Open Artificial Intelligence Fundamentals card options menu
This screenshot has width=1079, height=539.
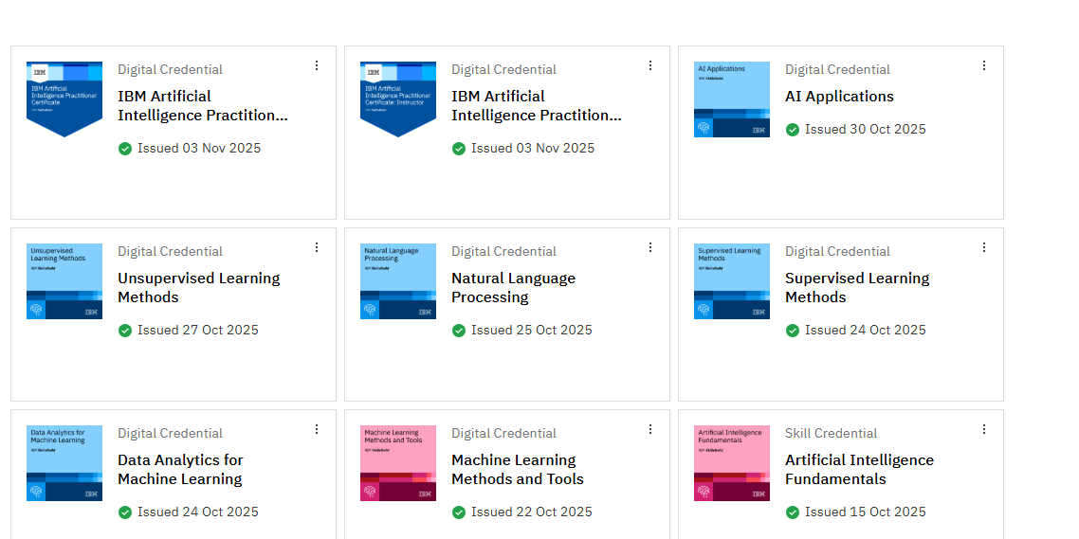[983, 429]
